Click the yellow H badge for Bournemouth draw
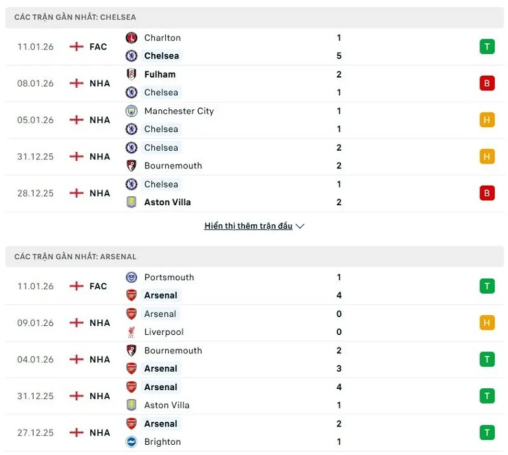Image resolution: width=508 pixels, height=455 pixels. tap(487, 156)
